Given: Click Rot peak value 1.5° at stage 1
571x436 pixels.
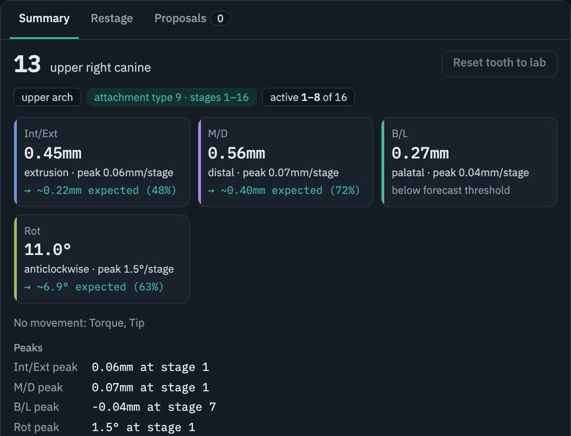Looking at the screenshot, I should point(143,427).
